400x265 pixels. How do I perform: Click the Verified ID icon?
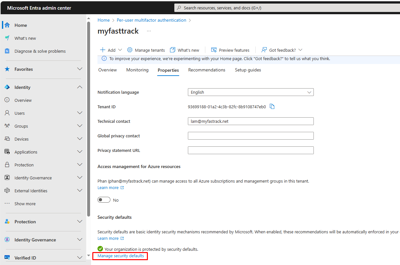tap(7, 258)
